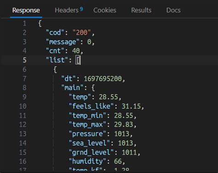Click line number 8 in the gutter
This screenshot has height=173, width=218.
click(x=24, y=88)
